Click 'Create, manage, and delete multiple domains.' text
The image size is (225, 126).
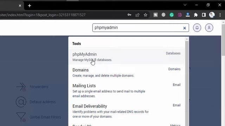coord(103,76)
